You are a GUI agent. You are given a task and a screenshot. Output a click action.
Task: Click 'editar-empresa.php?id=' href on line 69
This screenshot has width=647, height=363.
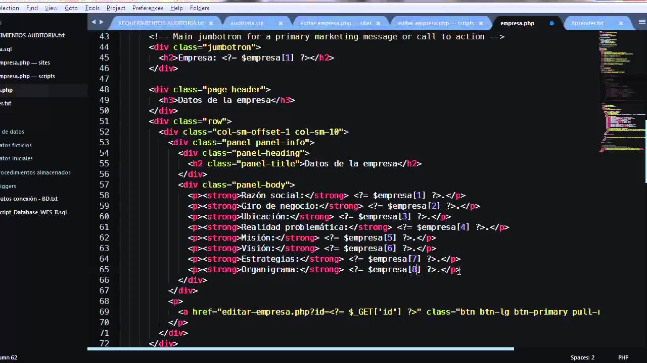[x=275, y=312]
